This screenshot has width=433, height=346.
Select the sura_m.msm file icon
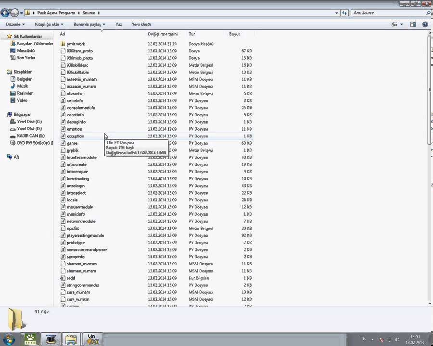coord(63,292)
